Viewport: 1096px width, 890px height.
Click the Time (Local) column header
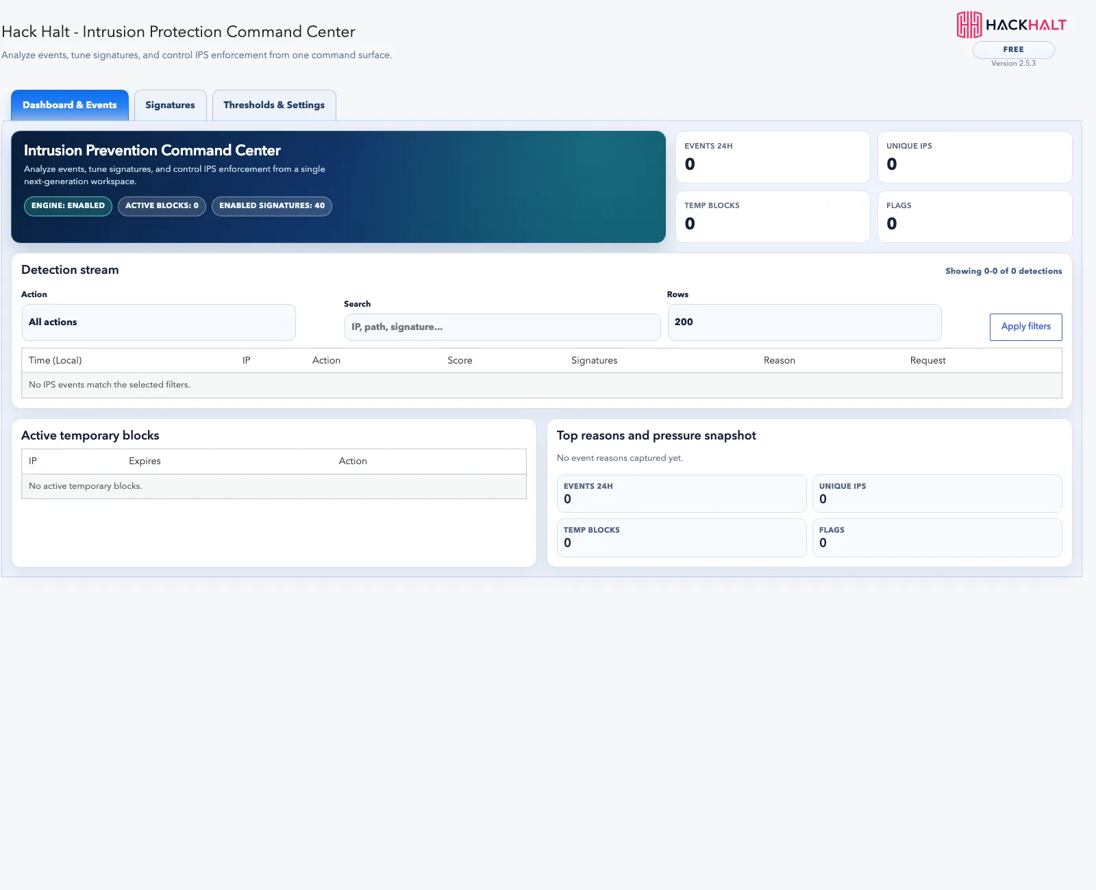[55, 361]
